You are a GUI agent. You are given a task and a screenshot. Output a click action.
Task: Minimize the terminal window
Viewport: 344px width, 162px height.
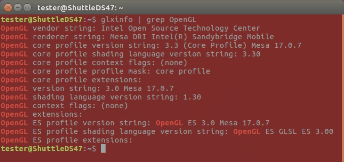coord(18,7)
